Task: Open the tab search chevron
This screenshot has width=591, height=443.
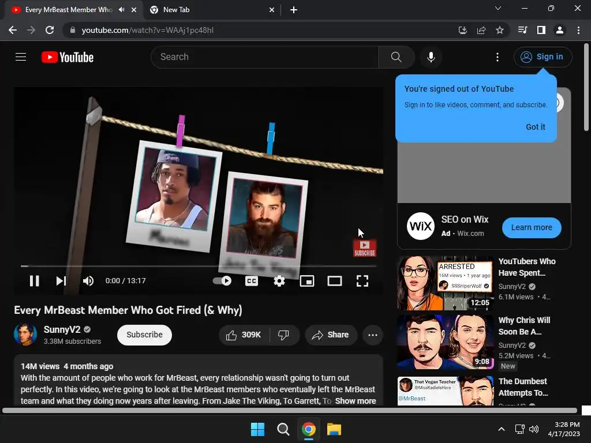Action: 498,8
